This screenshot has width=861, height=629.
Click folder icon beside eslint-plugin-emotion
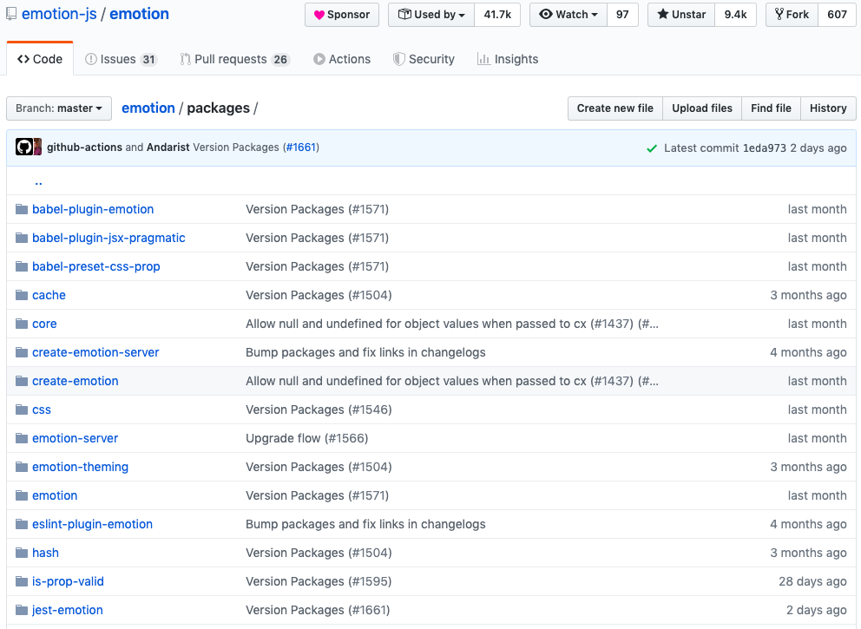coord(22,524)
